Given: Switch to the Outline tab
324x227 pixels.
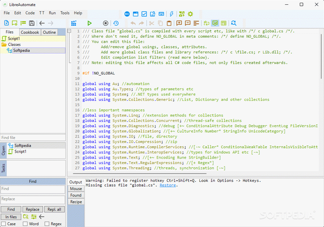Looking at the screenshot, I should [x=49, y=32].
